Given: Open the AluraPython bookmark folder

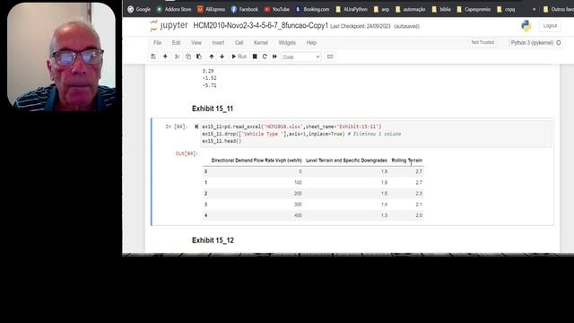Looking at the screenshot, I should 351,10.
